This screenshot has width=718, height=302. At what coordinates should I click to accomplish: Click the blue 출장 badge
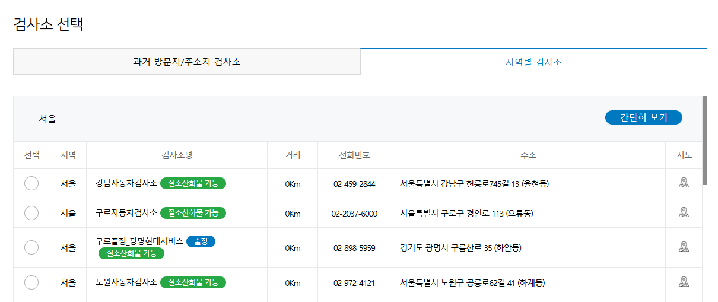(x=201, y=241)
